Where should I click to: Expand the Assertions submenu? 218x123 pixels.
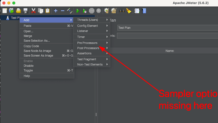(x=92, y=53)
